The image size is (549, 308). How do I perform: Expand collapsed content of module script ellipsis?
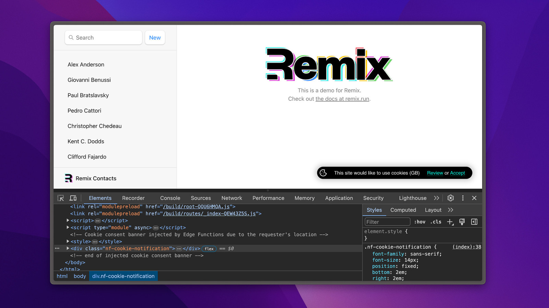(x=156, y=228)
